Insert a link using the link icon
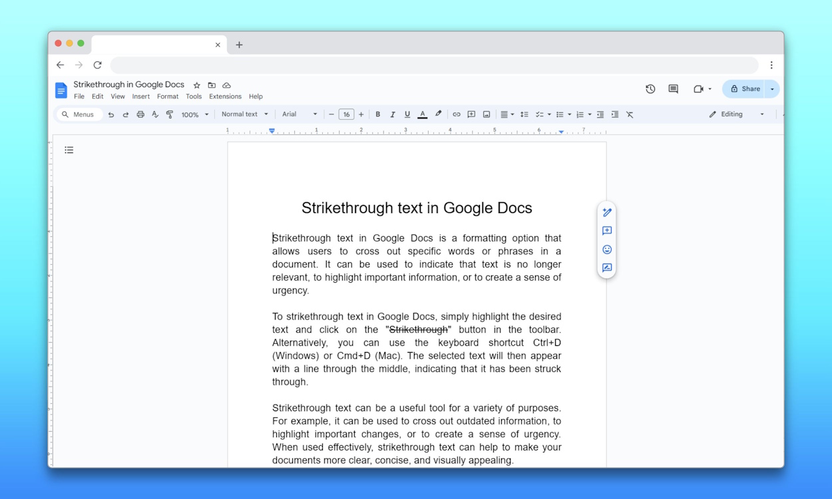 457,114
